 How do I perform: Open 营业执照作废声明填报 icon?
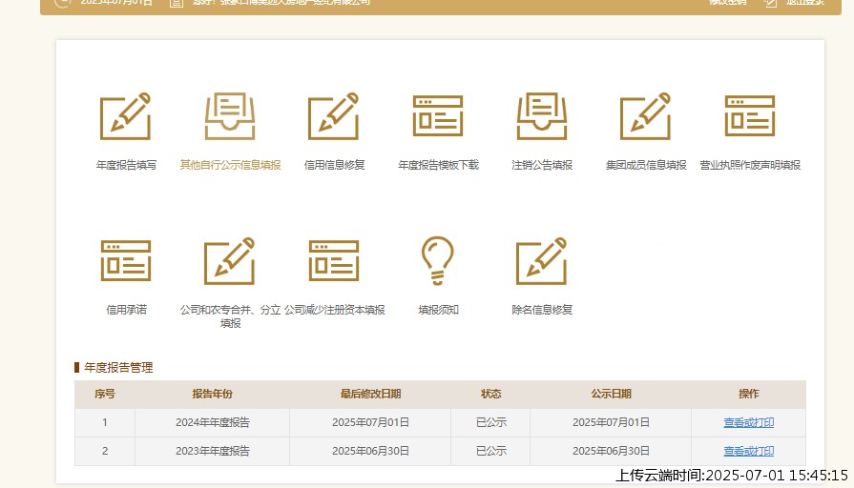(x=750, y=116)
